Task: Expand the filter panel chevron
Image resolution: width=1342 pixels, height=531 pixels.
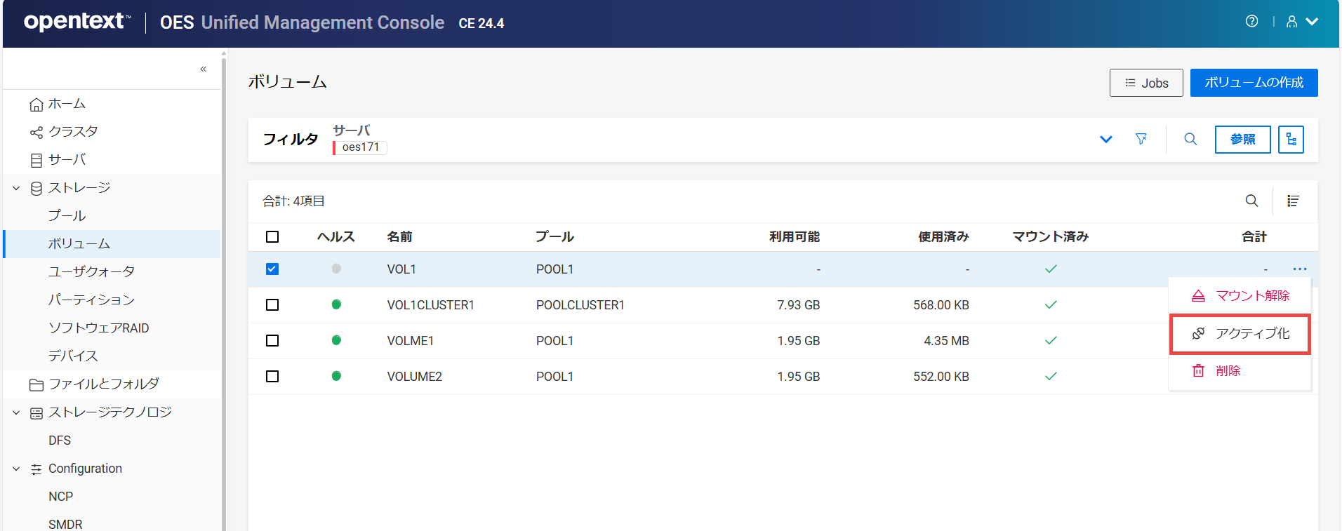Action: pos(1105,139)
